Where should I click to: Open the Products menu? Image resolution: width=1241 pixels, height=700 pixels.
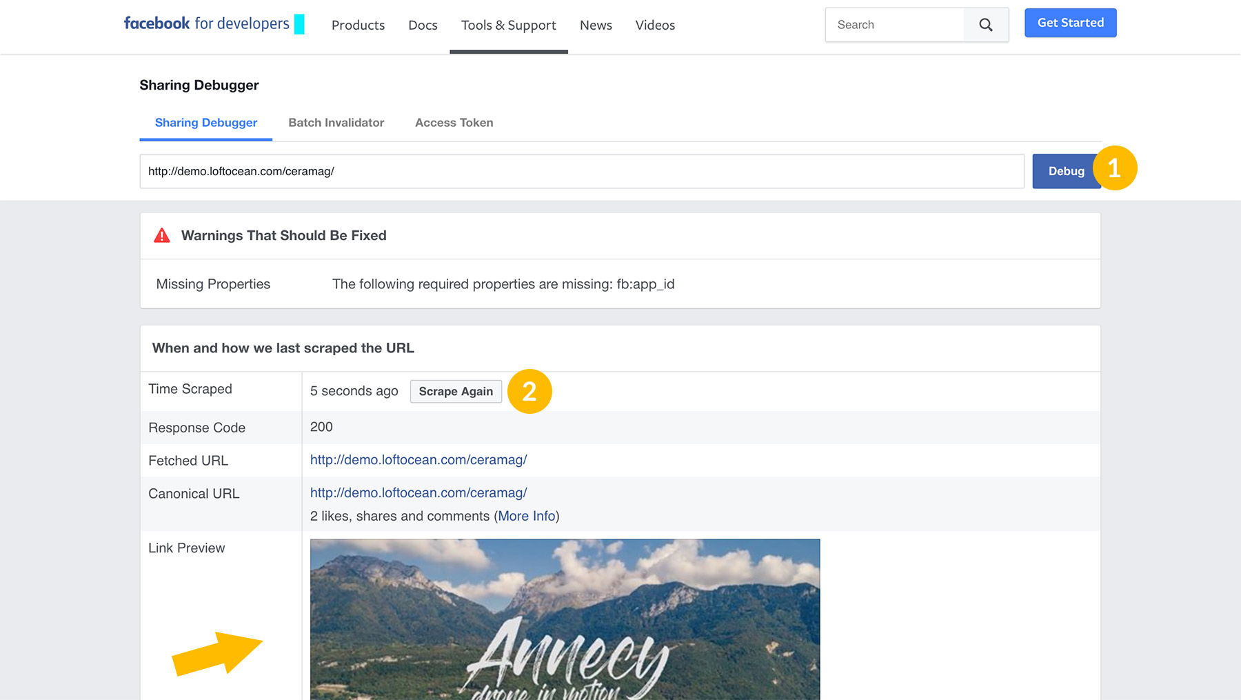pos(358,26)
